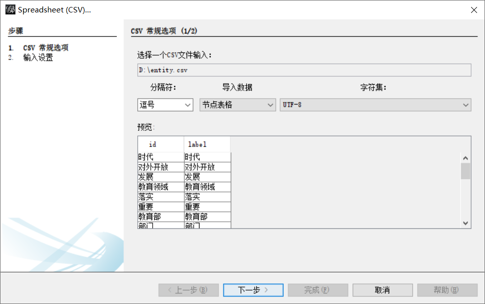Click the preview vertical scrollbar thumb
The height and width of the screenshot is (304, 485).
pos(466,171)
